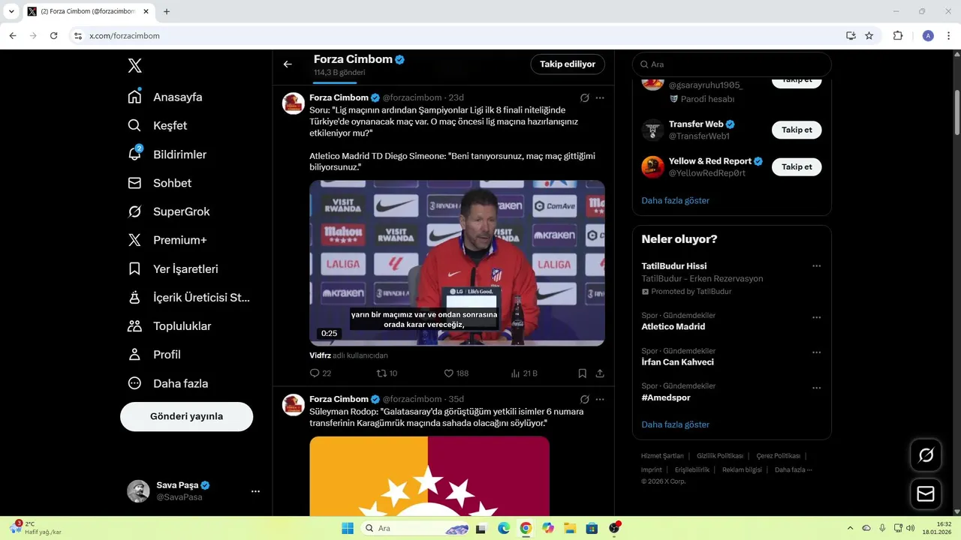Viewport: 961px width, 540px height.
Task: Click Daha fazla göster under follow suggestions
Action: [x=675, y=200]
